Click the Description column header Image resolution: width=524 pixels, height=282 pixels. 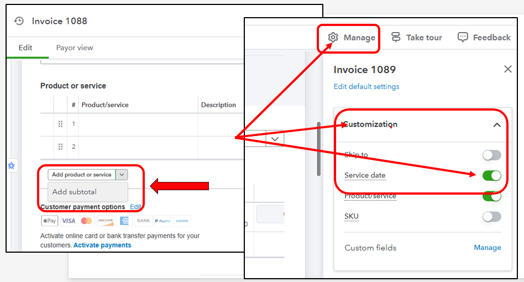218,105
